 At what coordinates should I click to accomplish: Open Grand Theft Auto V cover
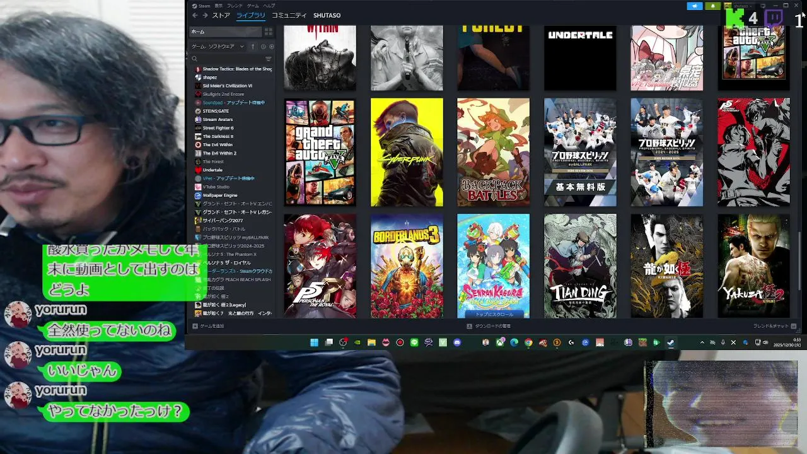coord(320,152)
